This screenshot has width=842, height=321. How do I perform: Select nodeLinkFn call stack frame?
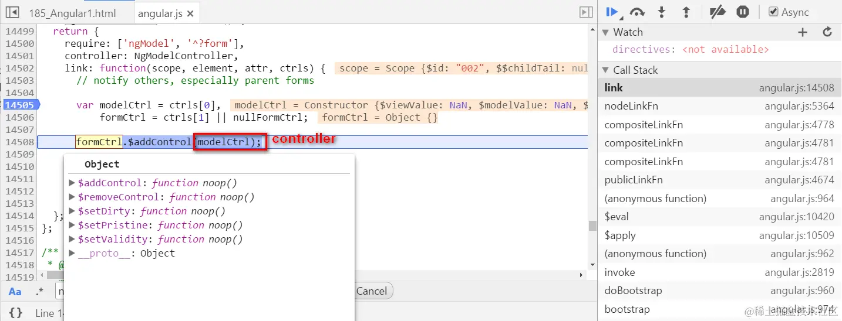pos(719,106)
